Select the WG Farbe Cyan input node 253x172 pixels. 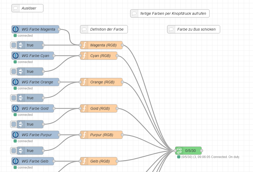click(x=35, y=56)
